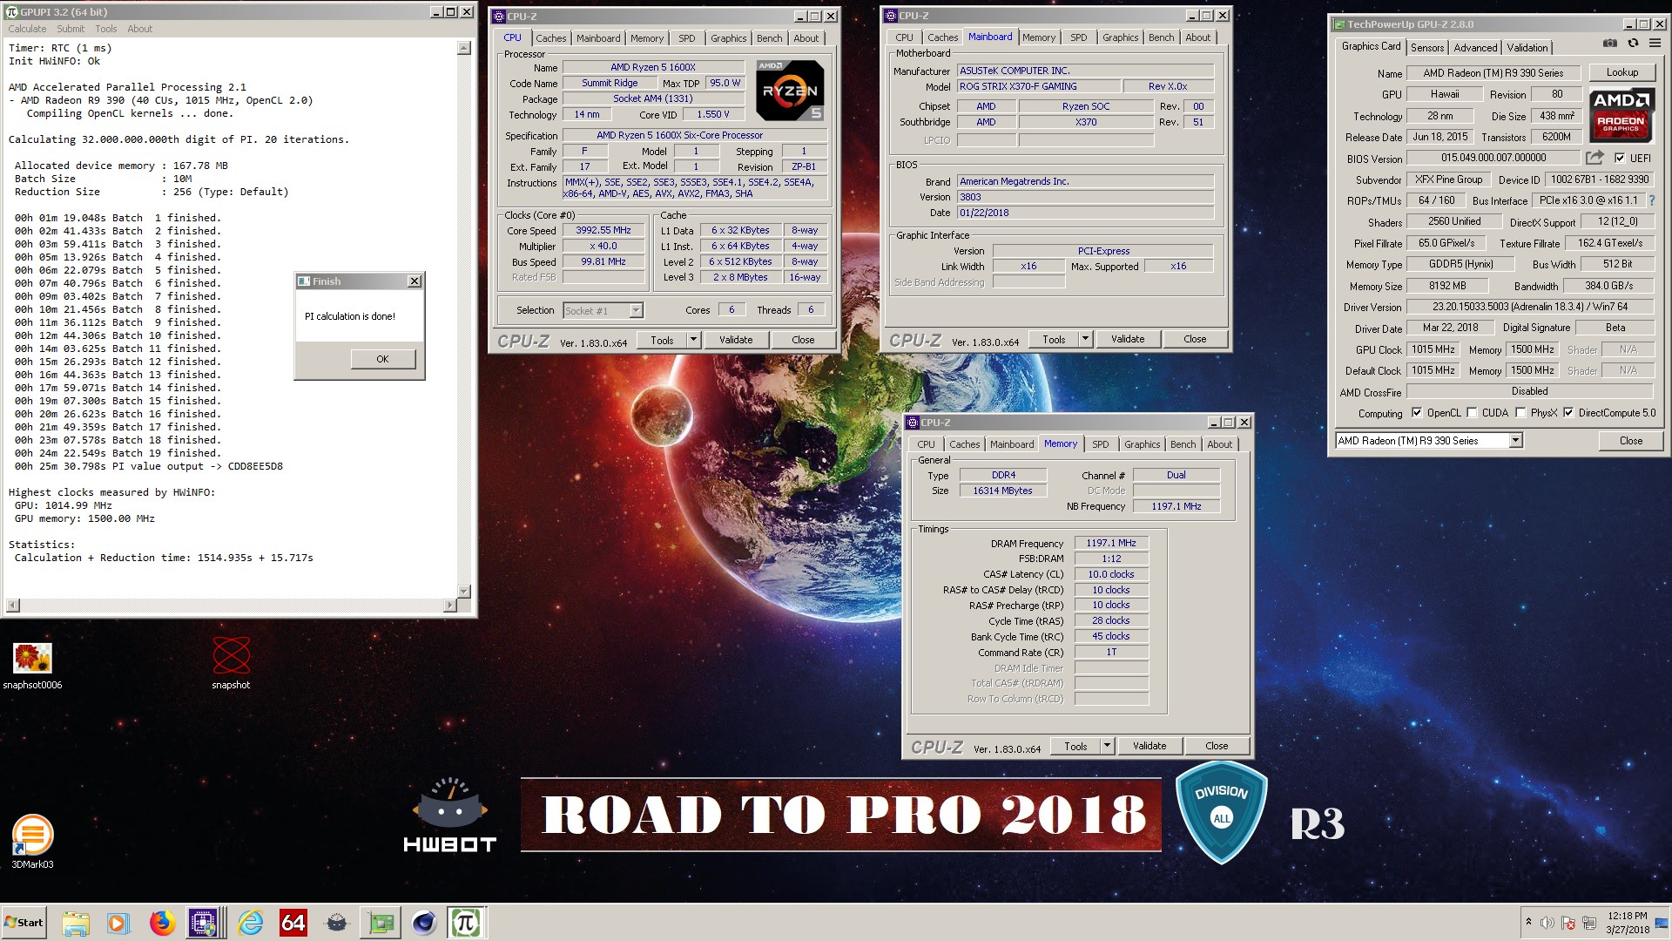The image size is (1672, 941).
Task: Open Internet Explorer from the taskbar
Action: pyautogui.click(x=250, y=923)
